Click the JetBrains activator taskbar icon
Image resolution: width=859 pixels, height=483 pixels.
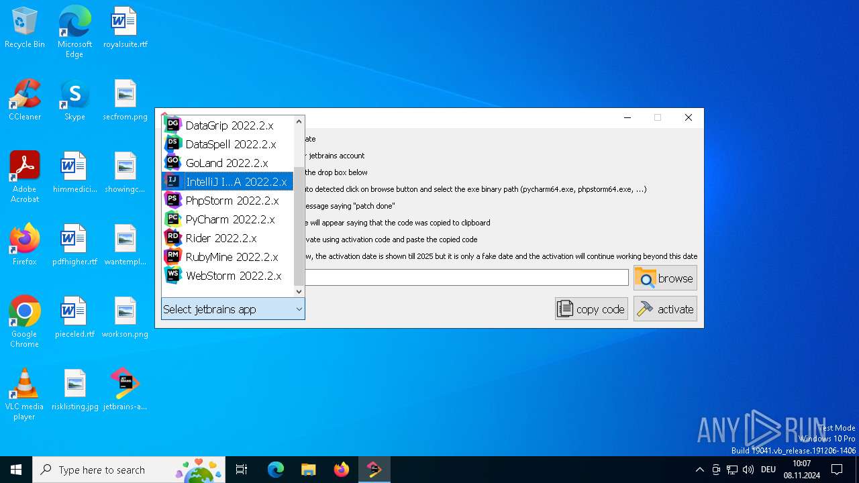374,470
